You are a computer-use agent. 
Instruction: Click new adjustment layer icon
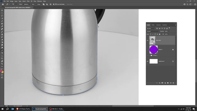click(165, 83)
